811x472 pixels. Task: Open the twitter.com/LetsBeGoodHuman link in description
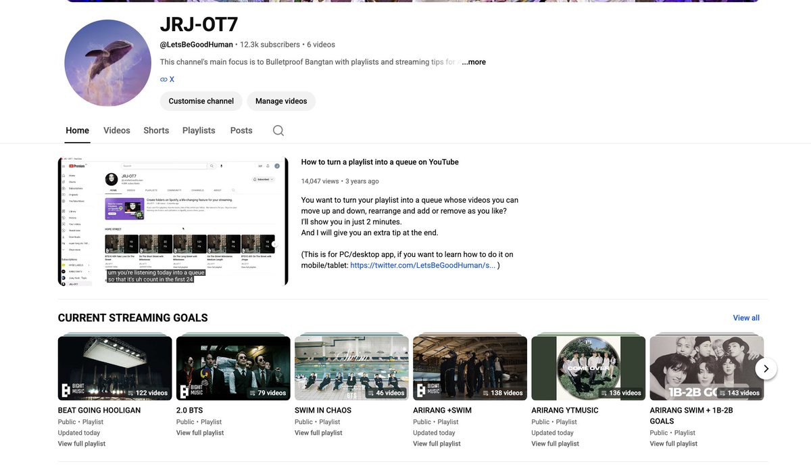[422, 266]
